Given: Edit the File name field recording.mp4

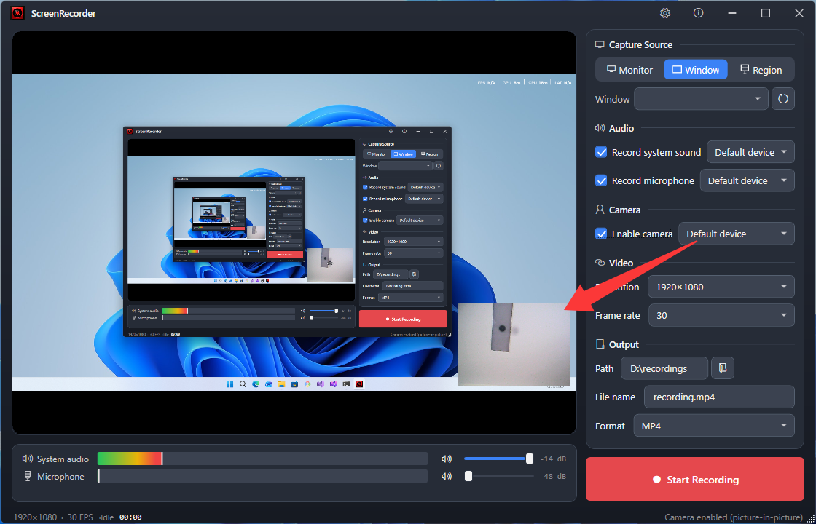Looking at the screenshot, I should [719, 397].
